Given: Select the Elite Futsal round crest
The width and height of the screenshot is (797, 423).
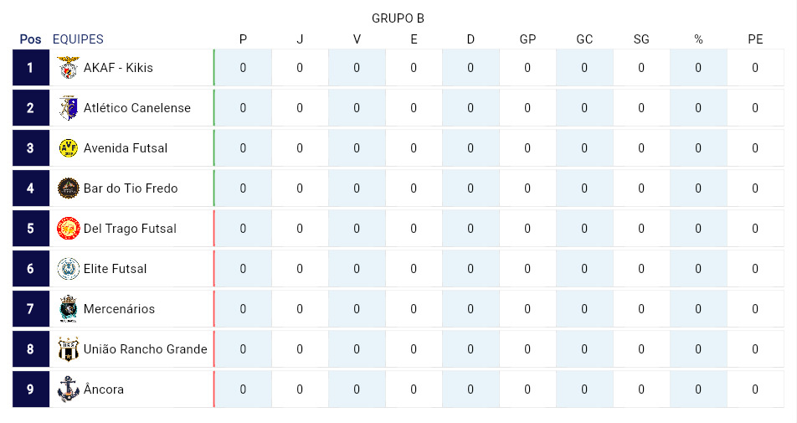Looking at the screenshot, I should tap(68, 268).
